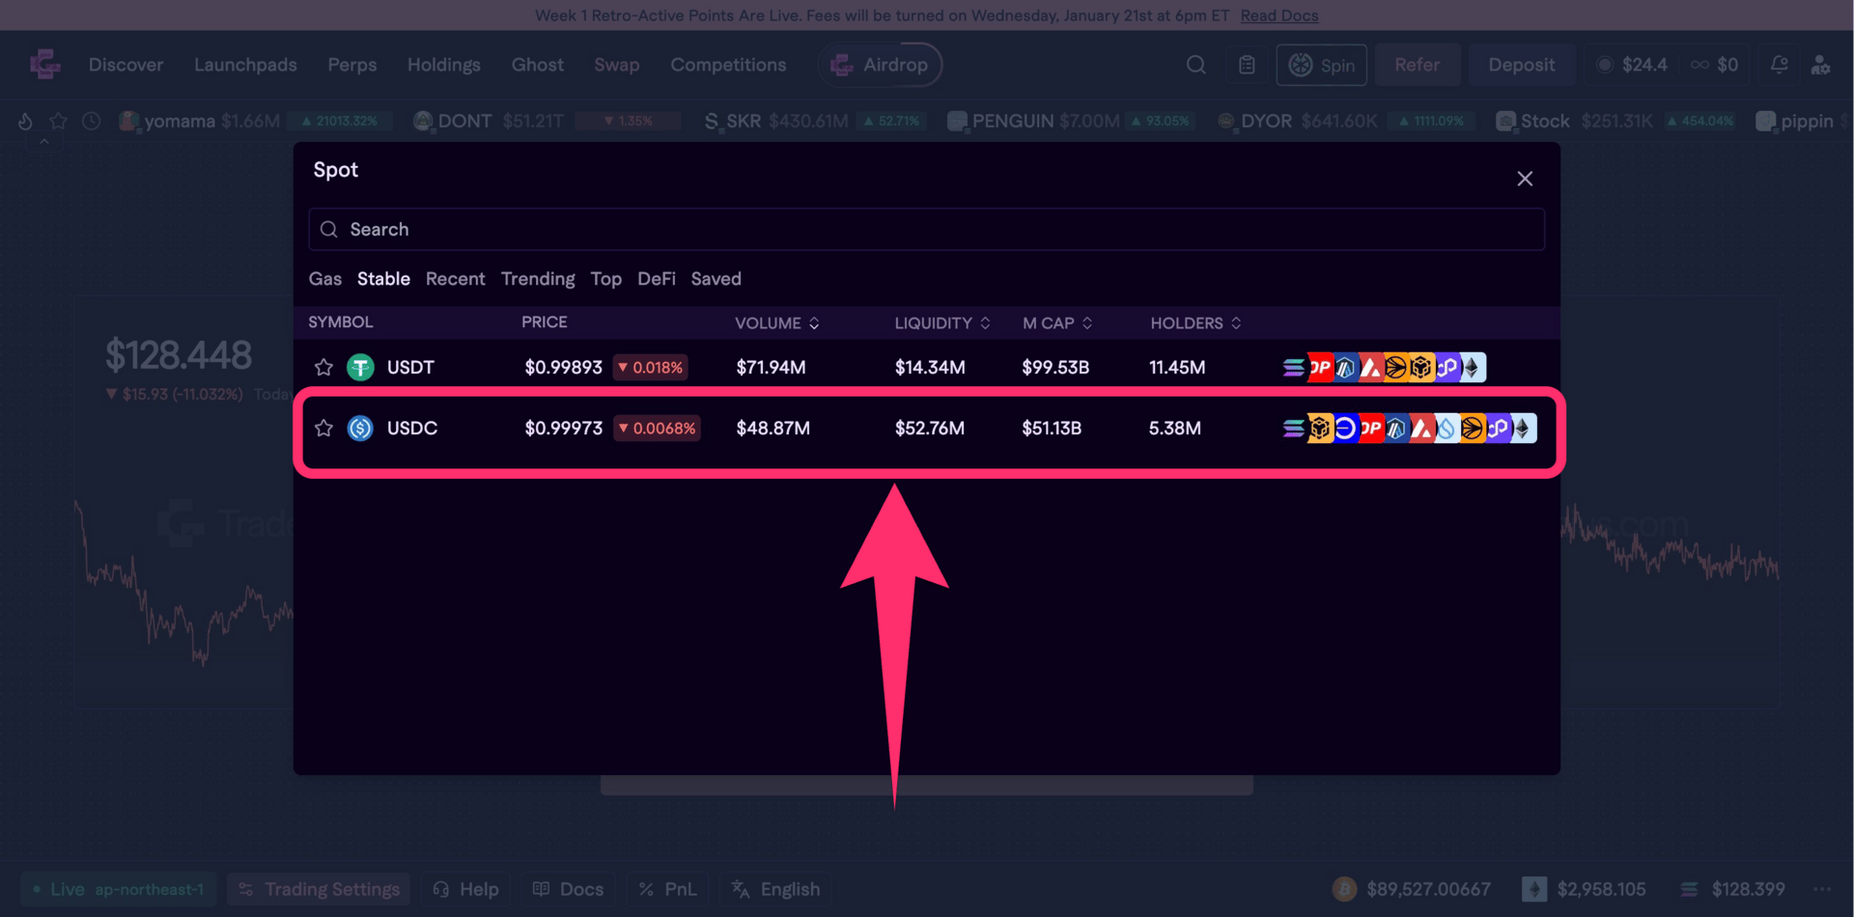Switch to the Saved tab
1854x917 pixels.
click(x=716, y=279)
